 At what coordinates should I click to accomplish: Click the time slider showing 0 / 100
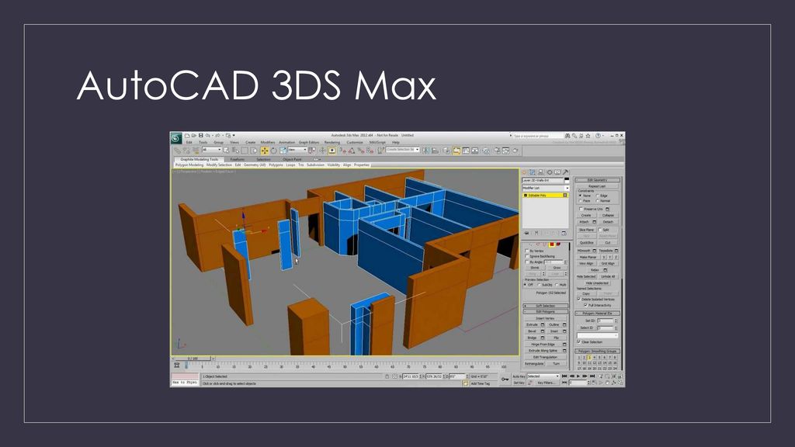tap(193, 359)
